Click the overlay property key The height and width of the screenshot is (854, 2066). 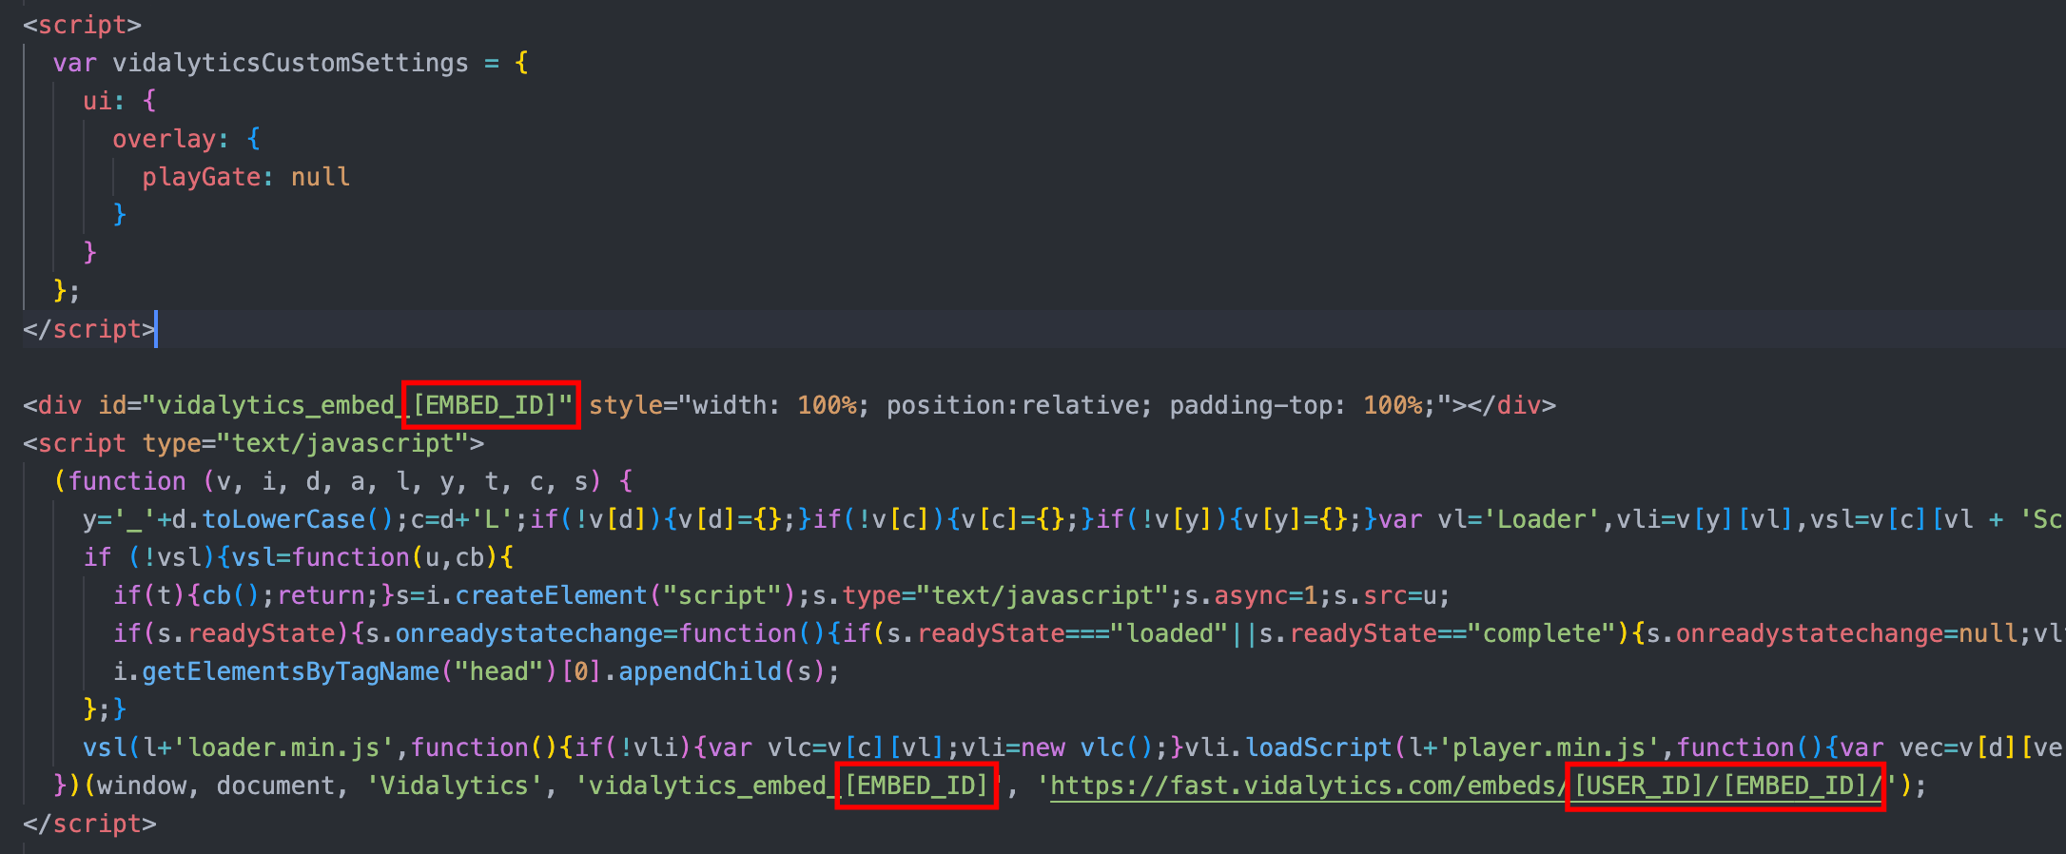164,139
